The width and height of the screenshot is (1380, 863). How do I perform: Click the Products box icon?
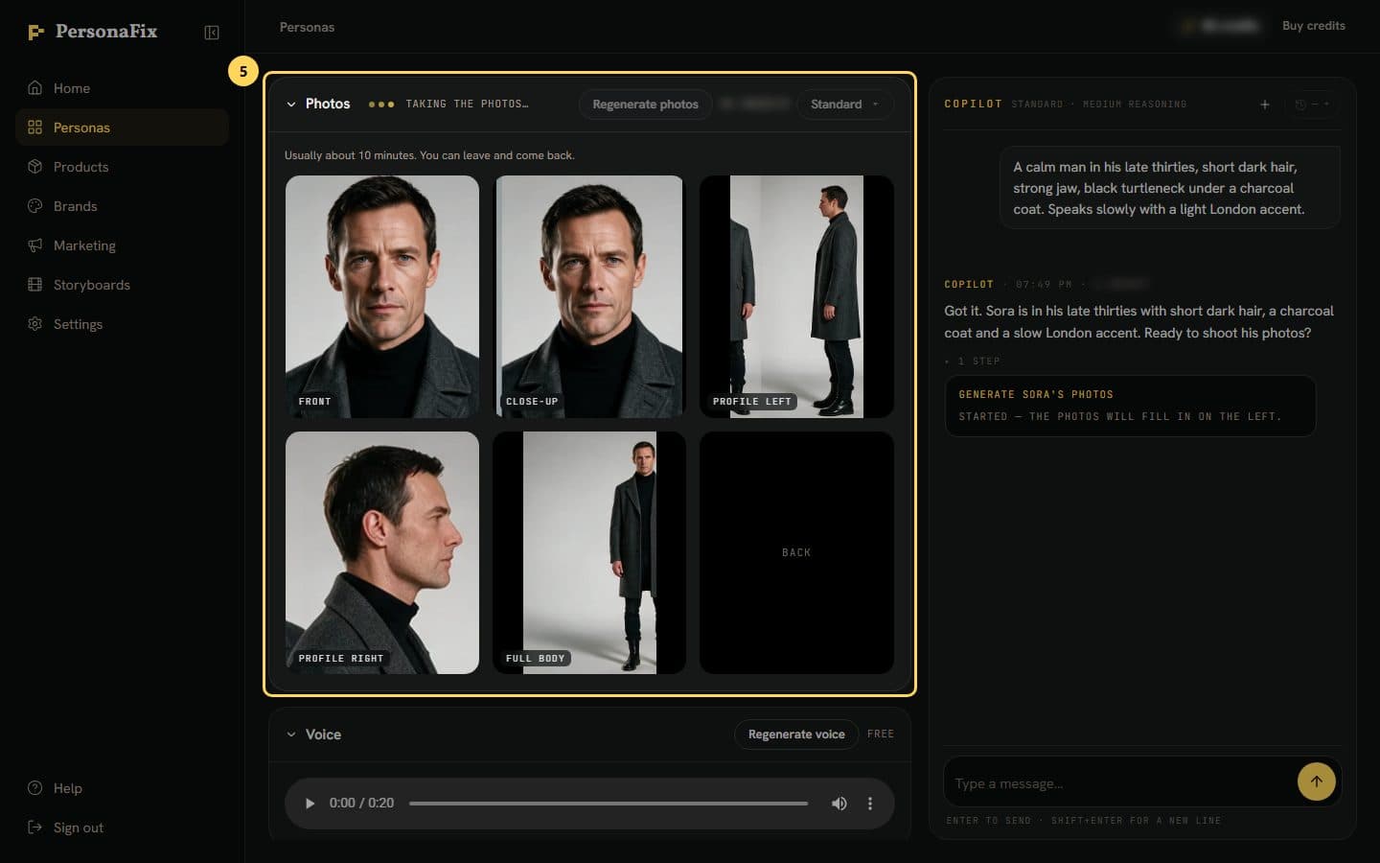35,167
